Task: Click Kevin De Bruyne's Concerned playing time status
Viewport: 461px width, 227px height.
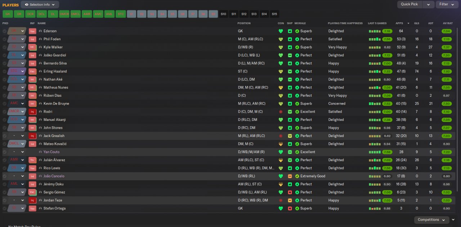Action: click(337, 104)
